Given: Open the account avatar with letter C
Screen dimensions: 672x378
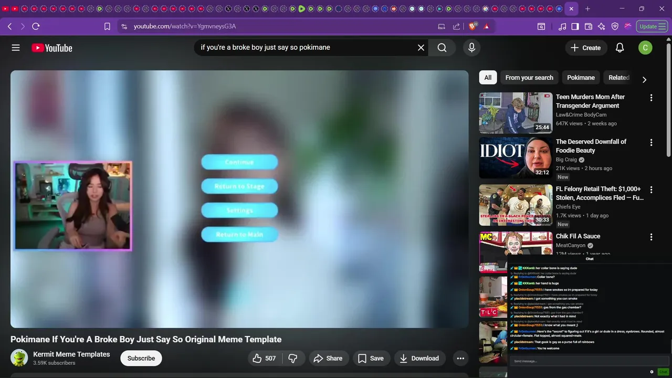Looking at the screenshot, I should pos(645,48).
